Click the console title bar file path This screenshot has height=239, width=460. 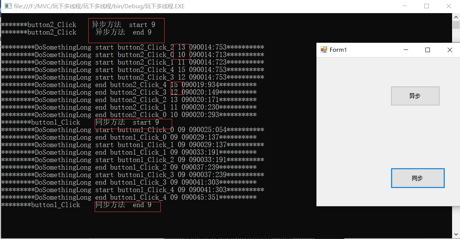click(99, 6)
